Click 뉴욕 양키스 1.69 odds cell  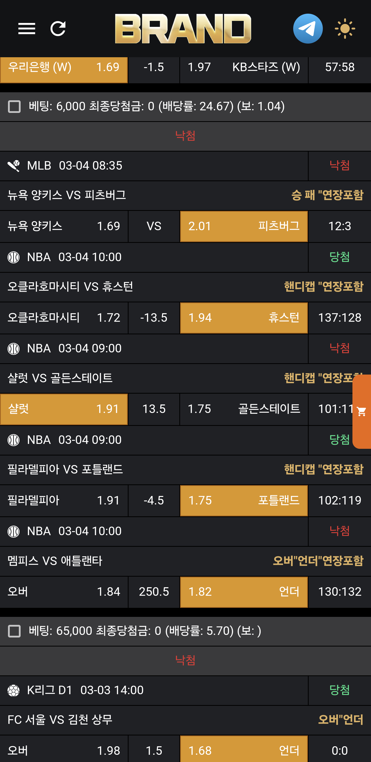pos(64,226)
